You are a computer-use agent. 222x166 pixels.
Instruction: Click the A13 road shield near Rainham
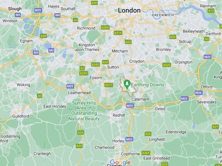point(211,11)
